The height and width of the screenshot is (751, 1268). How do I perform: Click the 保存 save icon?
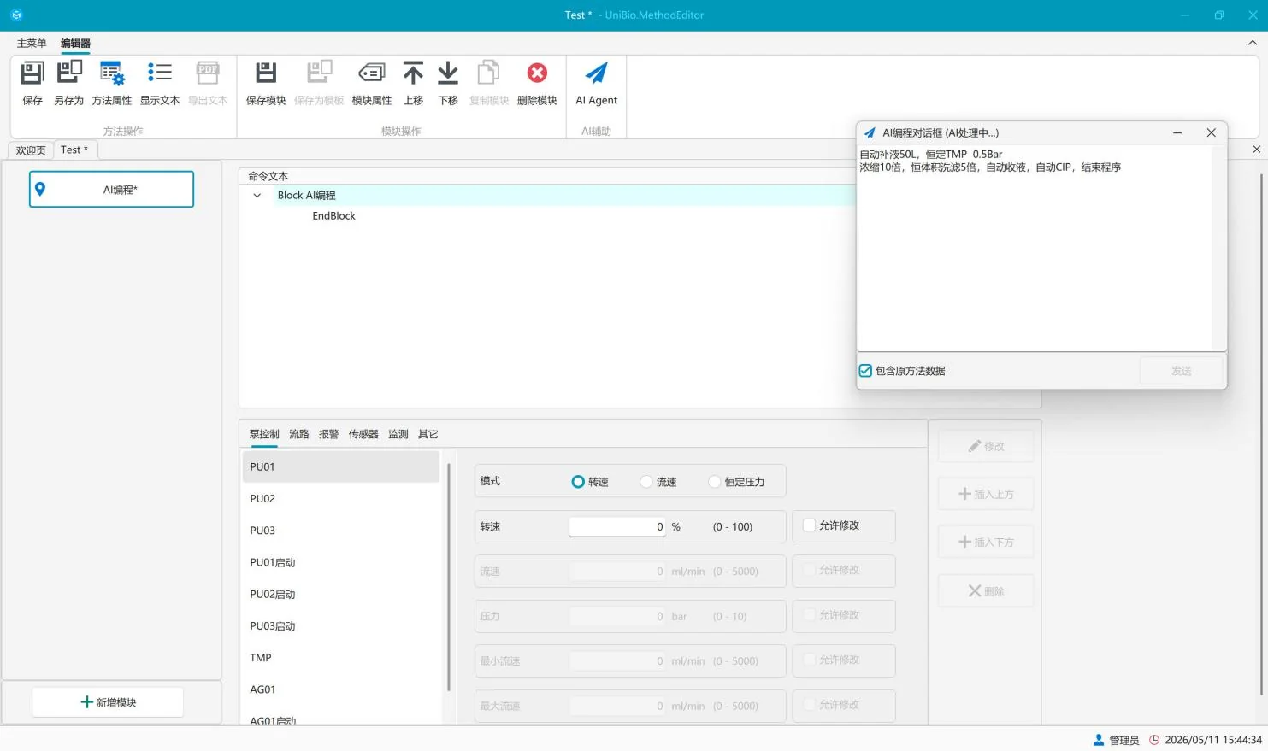click(32, 73)
